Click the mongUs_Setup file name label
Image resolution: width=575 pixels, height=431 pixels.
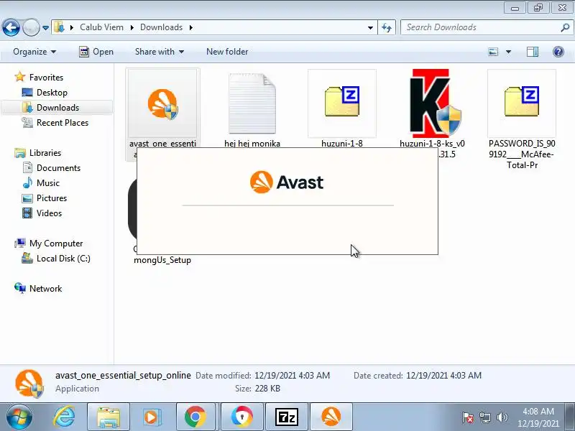[162, 260]
